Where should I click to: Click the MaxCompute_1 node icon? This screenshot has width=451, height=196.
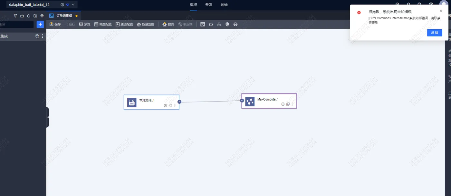coord(250,102)
